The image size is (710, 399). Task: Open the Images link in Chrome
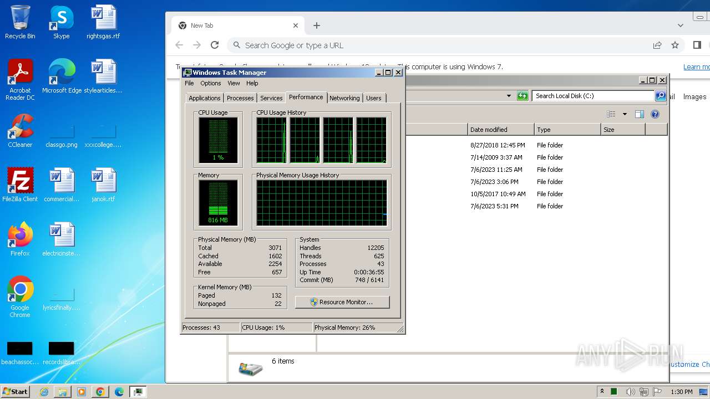(694, 96)
